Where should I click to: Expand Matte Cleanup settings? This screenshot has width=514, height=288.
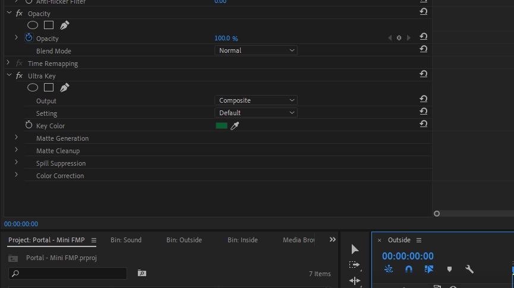point(17,150)
